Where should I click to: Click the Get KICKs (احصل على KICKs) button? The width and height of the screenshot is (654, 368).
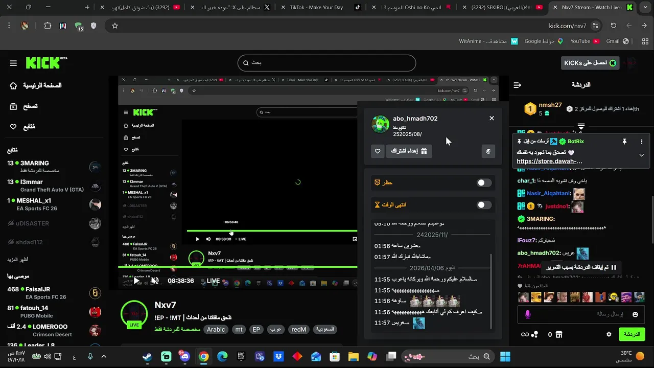590,63
